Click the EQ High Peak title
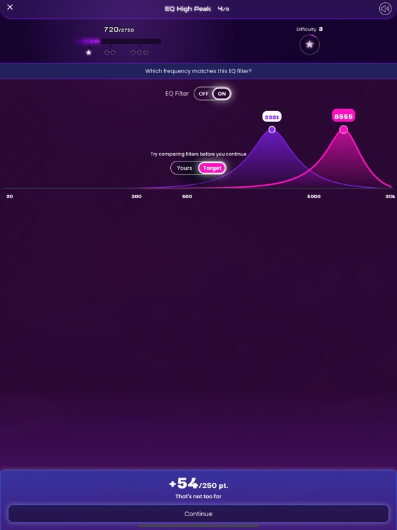 tap(188, 9)
